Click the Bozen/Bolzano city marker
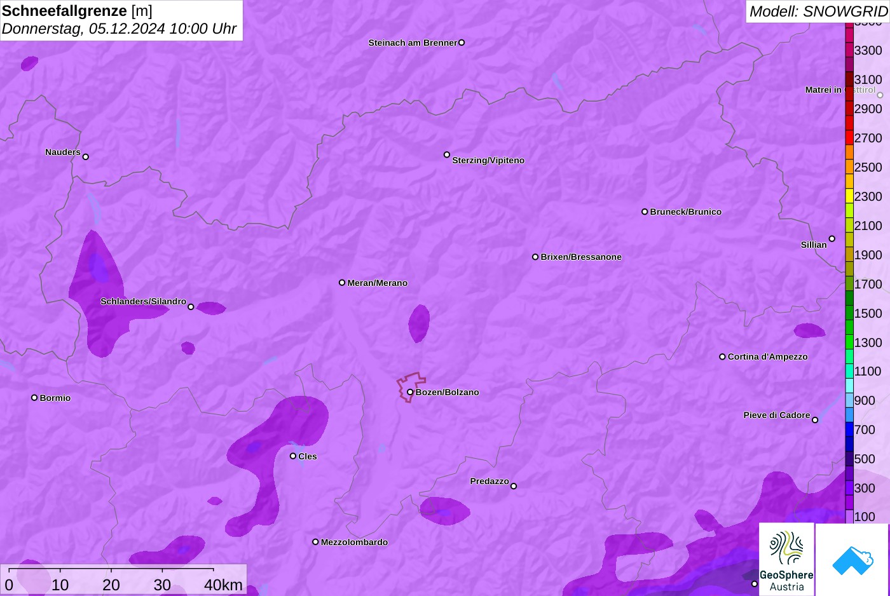Image resolution: width=890 pixels, height=596 pixels. click(x=410, y=392)
